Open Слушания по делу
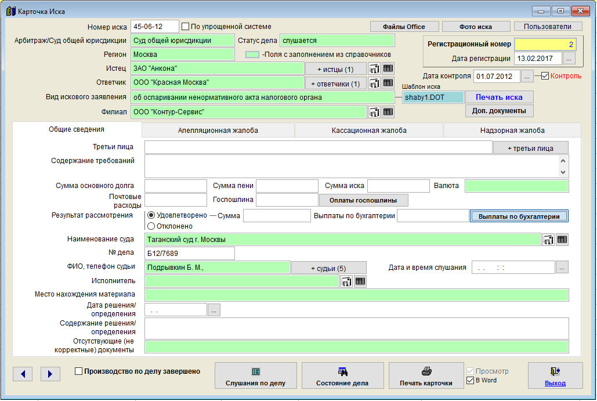This screenshot has width=597, height=401. (256, 376)
